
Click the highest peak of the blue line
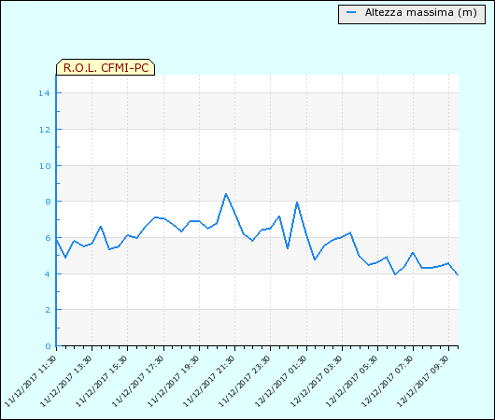[x=226, y=194]
